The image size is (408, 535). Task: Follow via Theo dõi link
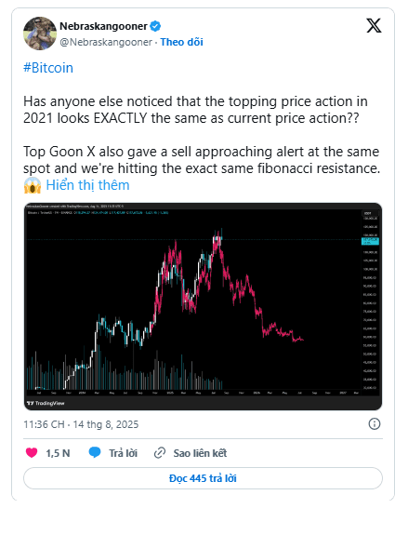(181, 42)
